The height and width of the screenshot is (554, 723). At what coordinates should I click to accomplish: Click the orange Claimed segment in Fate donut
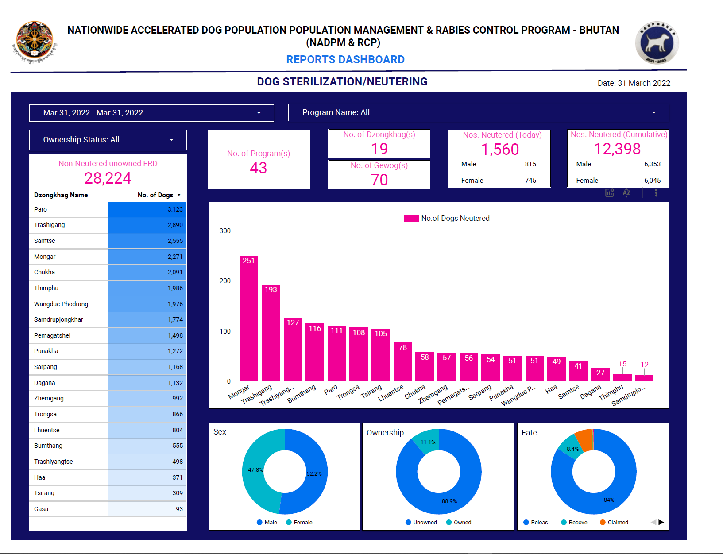585,439
